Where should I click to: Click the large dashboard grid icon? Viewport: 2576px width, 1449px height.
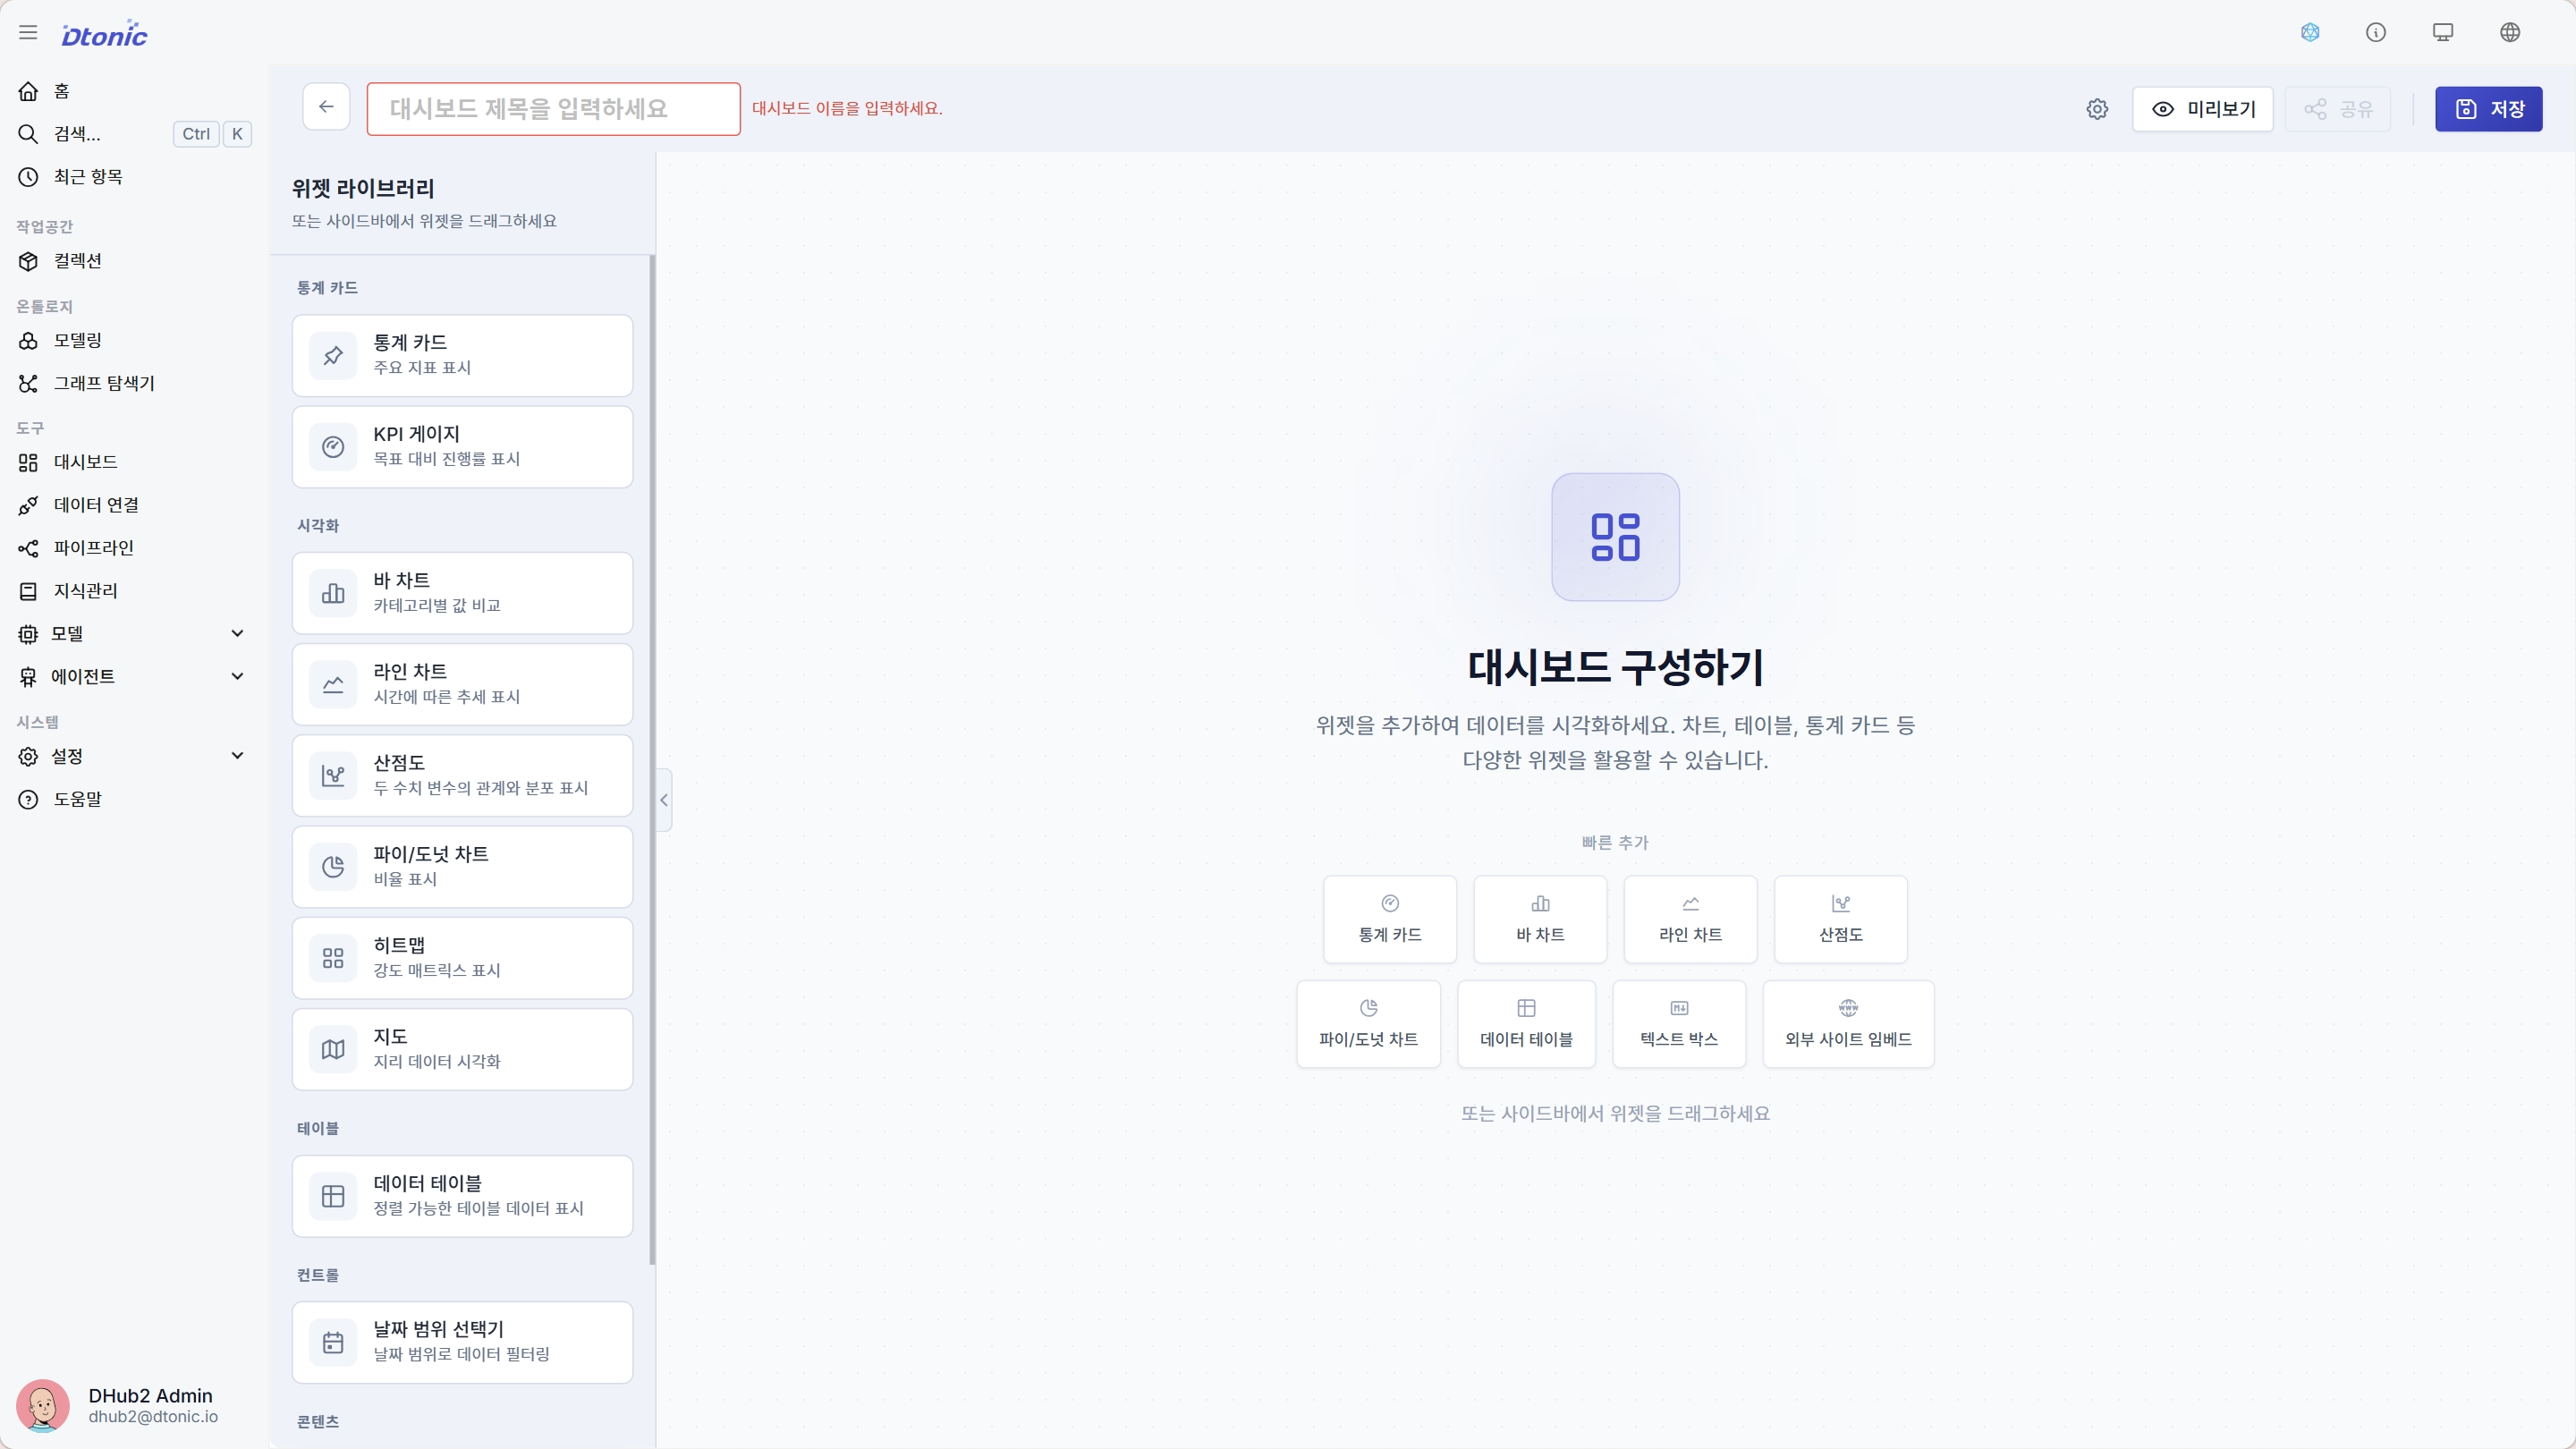click(x=1615, y=537)
